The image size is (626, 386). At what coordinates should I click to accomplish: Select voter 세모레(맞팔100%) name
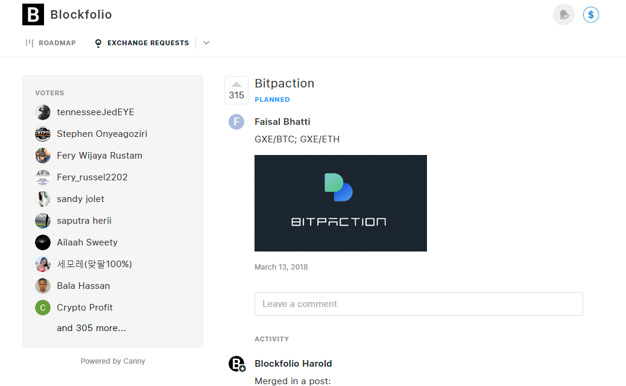[95, 264]
